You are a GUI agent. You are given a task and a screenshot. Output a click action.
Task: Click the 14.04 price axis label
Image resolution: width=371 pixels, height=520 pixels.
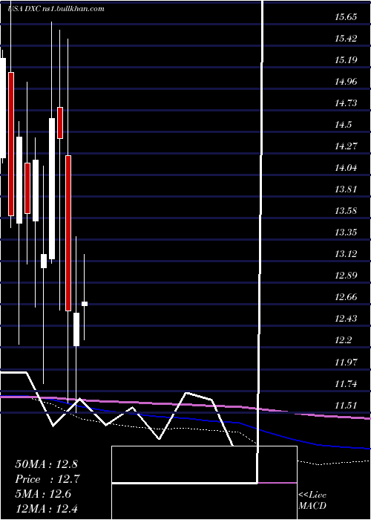tap(346, 168)
